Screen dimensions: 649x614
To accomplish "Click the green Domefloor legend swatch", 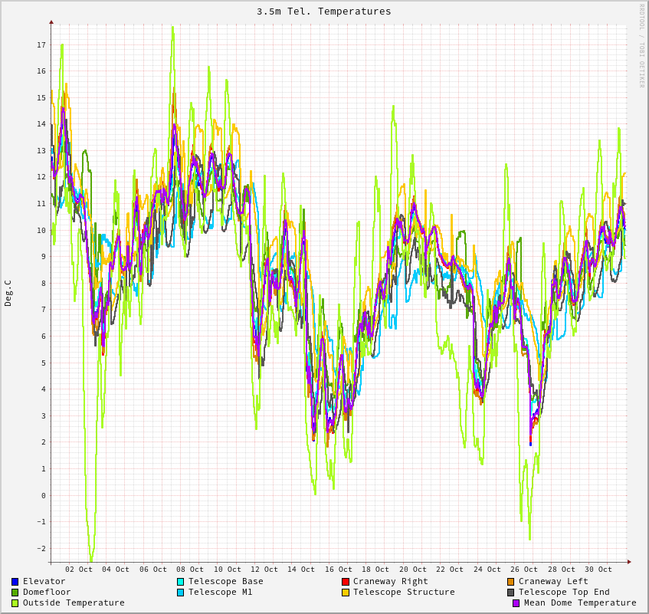I will pyautogui.click(x=15, y=593).
